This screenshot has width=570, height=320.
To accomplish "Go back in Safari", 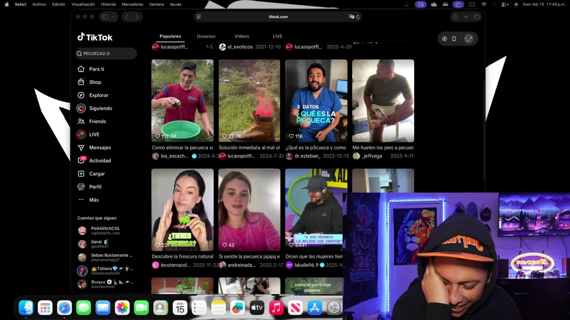I will (x=127, y=17).
